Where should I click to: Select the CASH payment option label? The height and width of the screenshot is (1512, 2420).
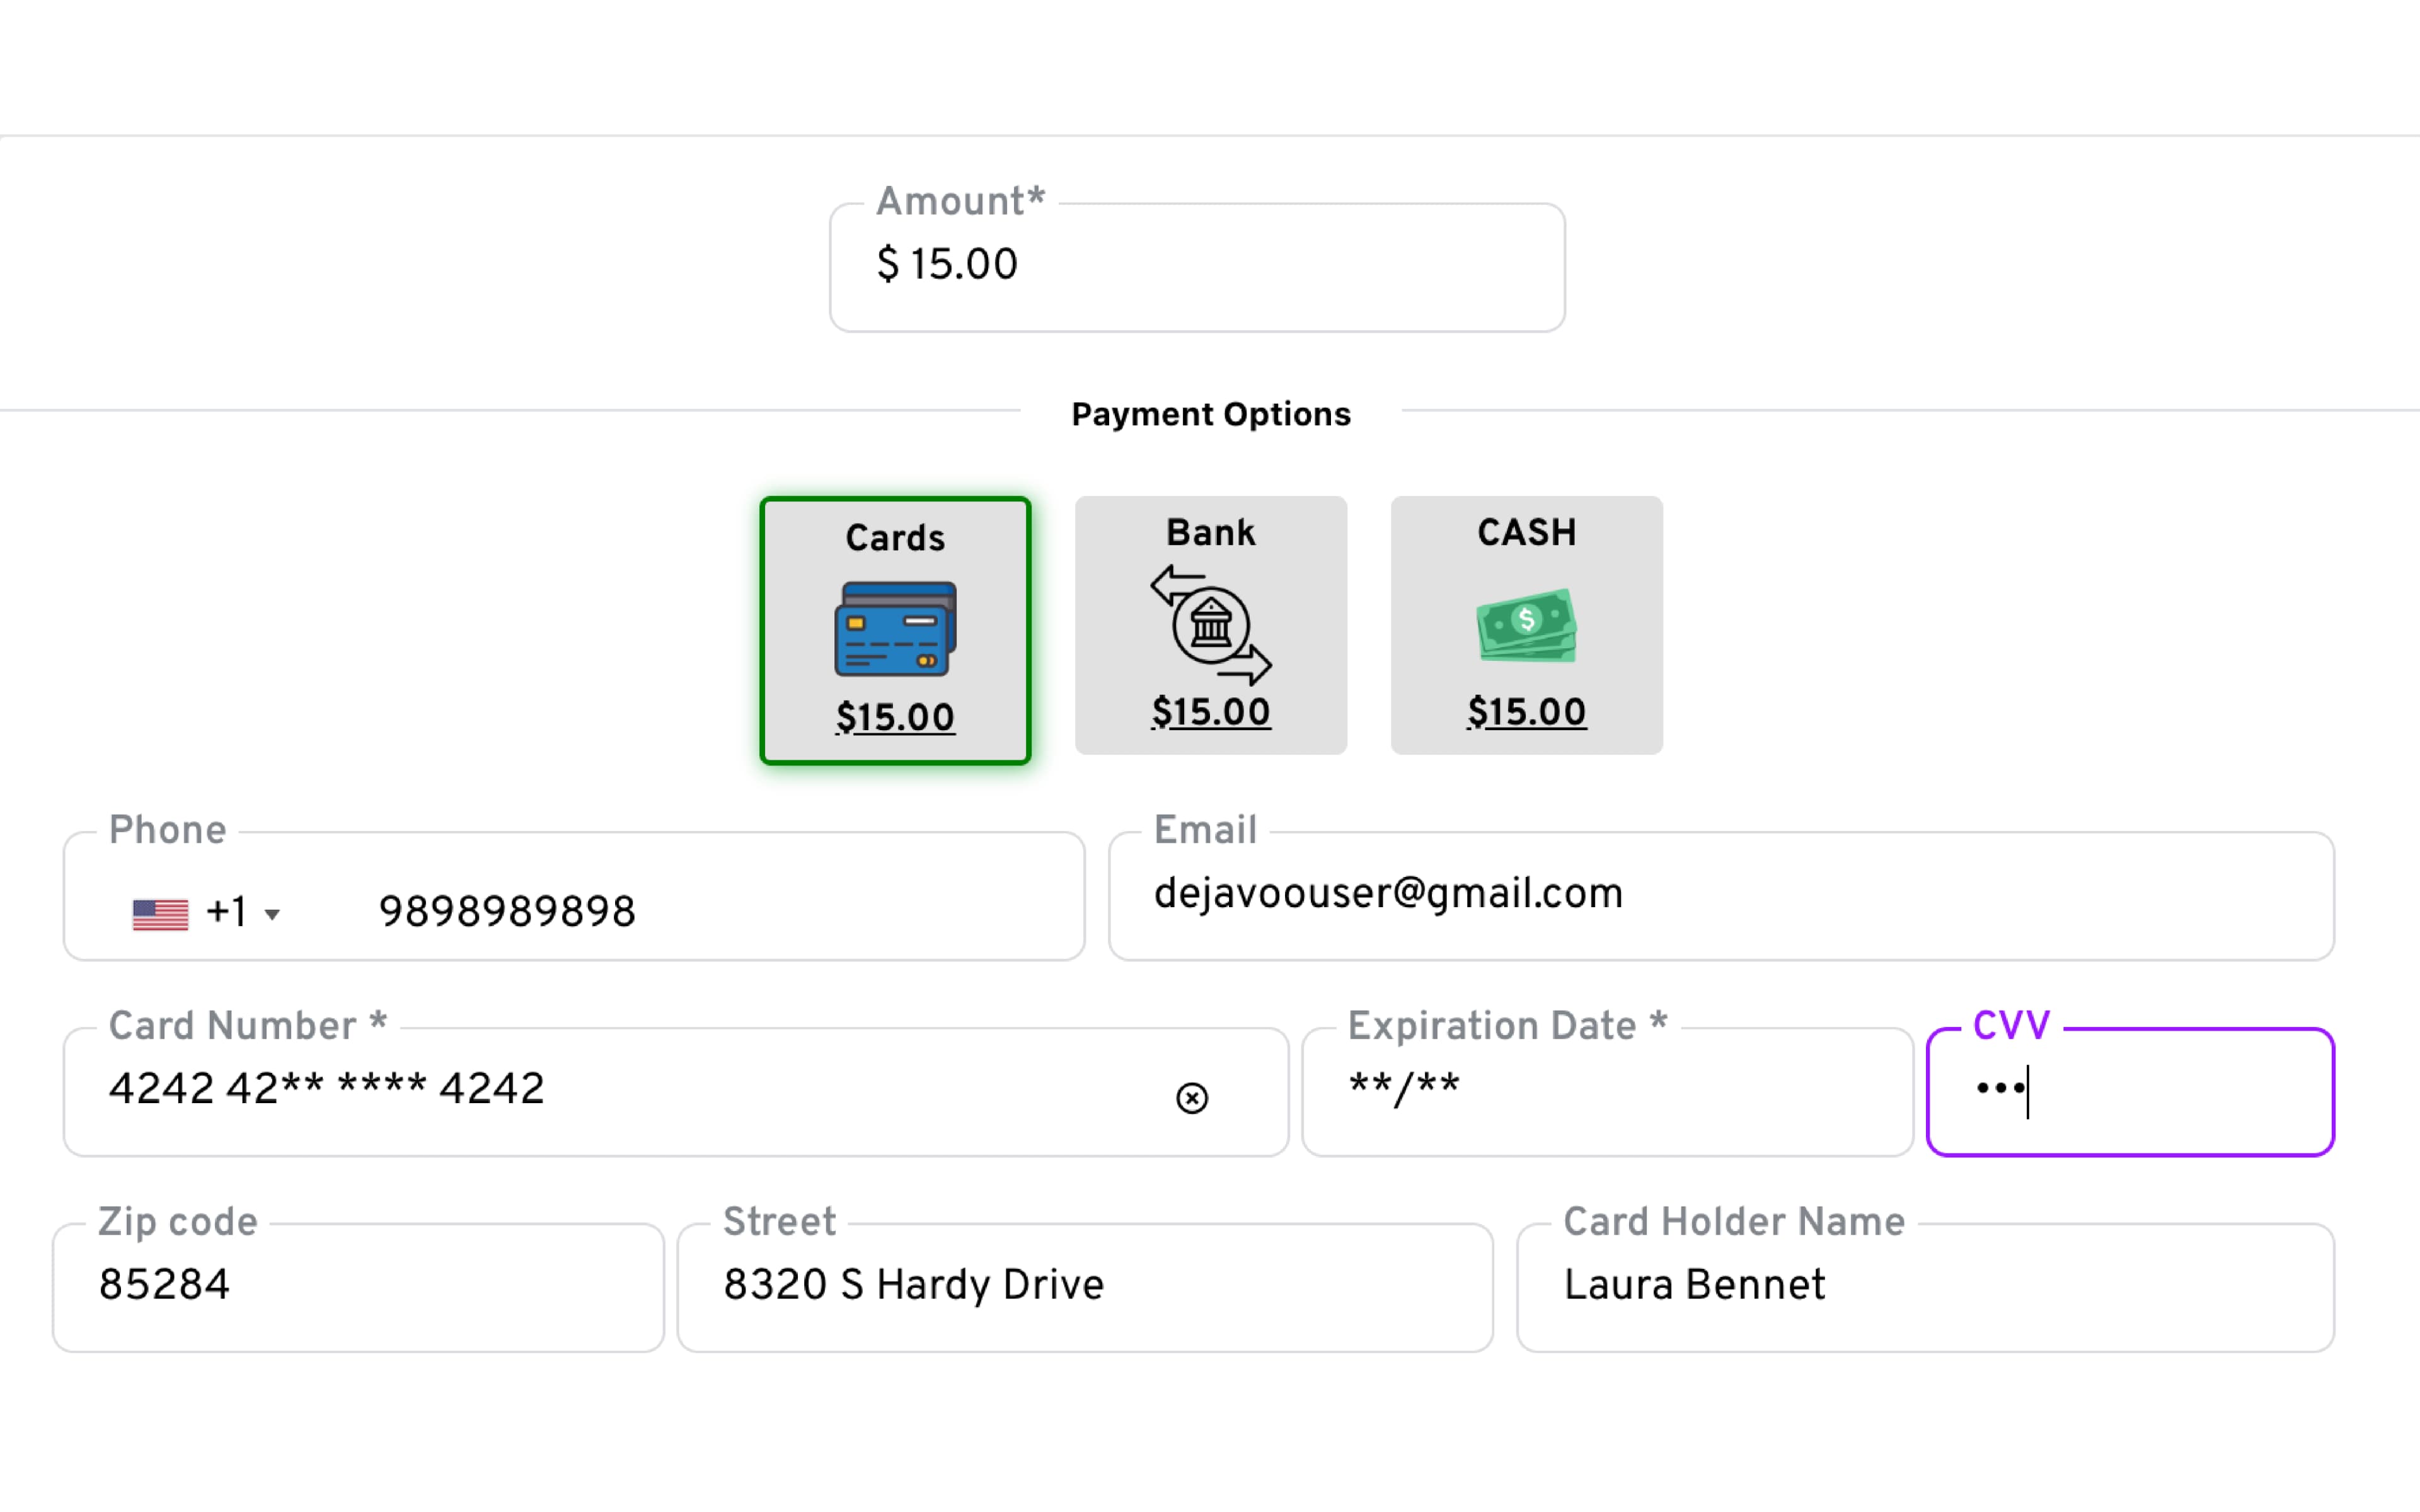coord(1526,533)
